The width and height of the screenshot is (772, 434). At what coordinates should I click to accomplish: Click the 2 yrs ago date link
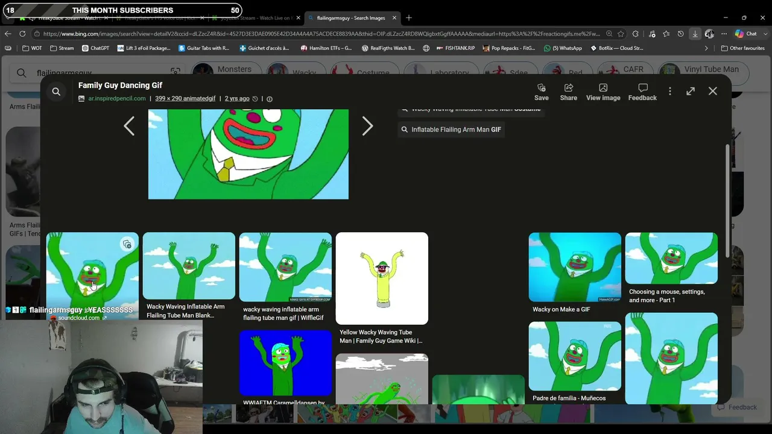237,98
